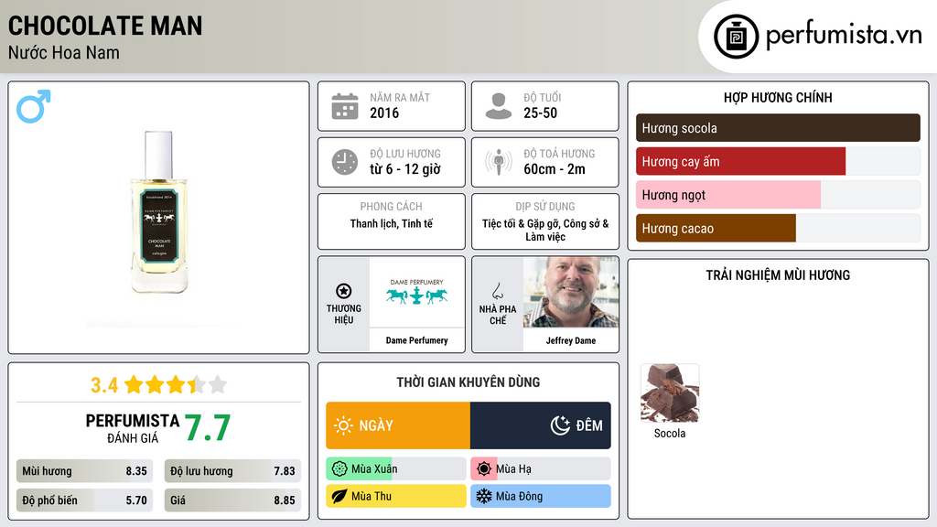Screen dimensions: 937x527
Task: Click the Nước Hoa Nam subtitle
Action: (x=64, y=52)
